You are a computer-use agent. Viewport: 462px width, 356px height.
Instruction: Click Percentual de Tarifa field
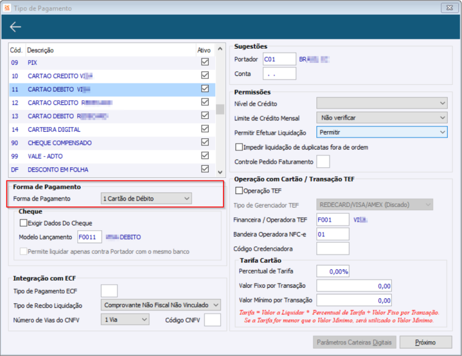pyautogui.click(x=333, y=271)
